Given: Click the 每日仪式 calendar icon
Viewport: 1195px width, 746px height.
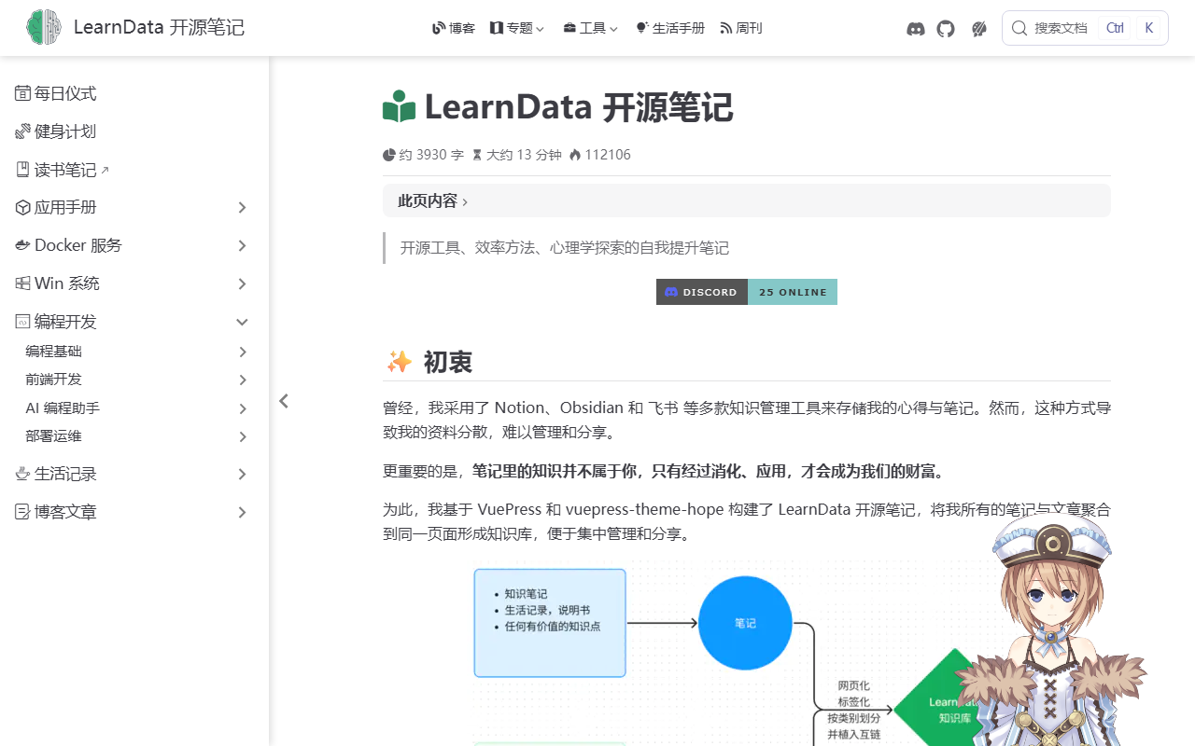Looking at the screenshot, I should point(22,93).
